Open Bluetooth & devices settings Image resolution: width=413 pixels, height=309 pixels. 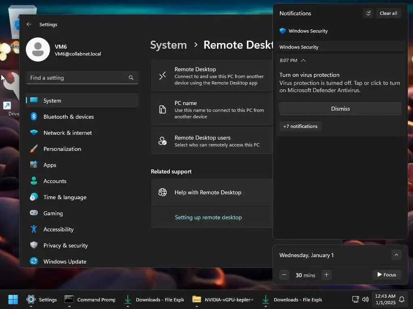[82, 117]
